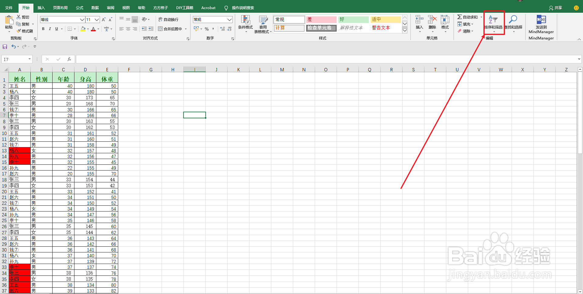583x294 pixels.
Task: Set top vertical alignment
Action: pyautogui.click(x=122, y=19)
